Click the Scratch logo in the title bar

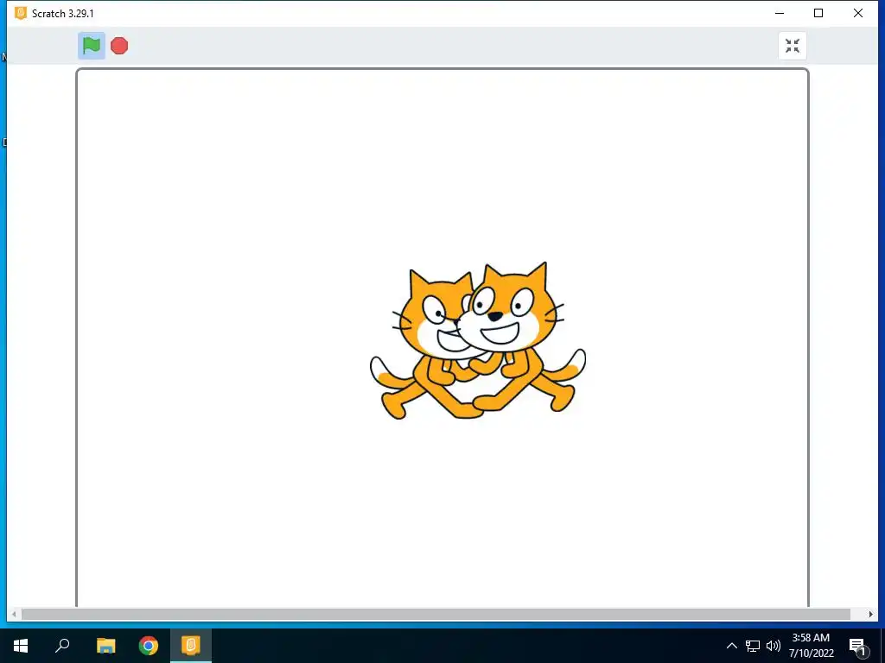[21, 13]
